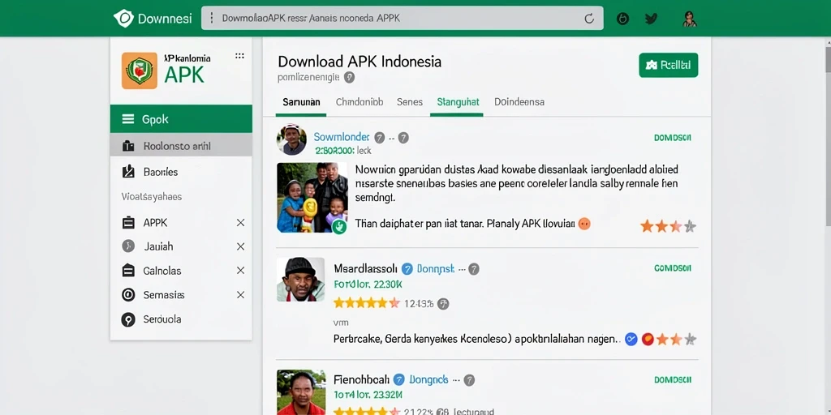Switch to the Sarıunan tab
The width and height of the screenshot is (831, 415).
(x=301, y=101)
